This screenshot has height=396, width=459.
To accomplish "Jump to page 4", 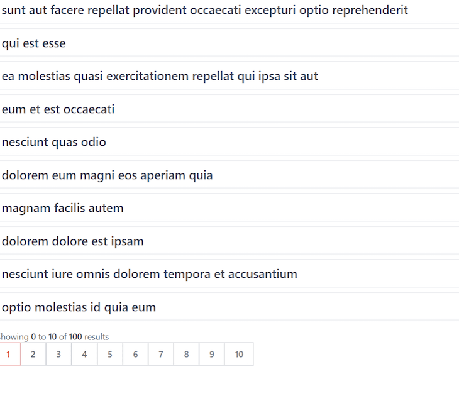I will (84, 354).
